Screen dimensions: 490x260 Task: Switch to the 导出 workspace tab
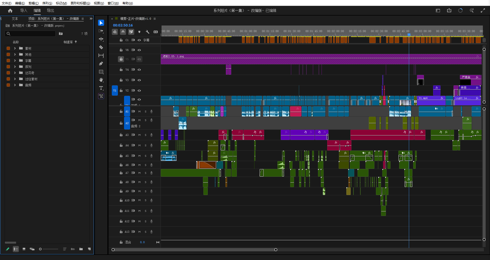(x=50, y=10)
